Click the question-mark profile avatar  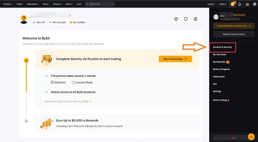(x=24, y=19)
